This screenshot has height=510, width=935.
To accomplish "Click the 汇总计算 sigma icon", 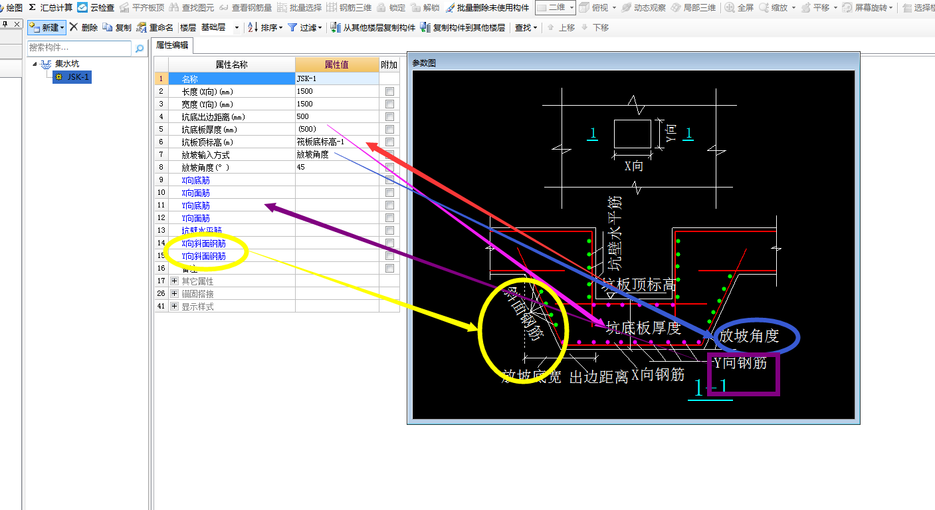I will coord(31,7).
